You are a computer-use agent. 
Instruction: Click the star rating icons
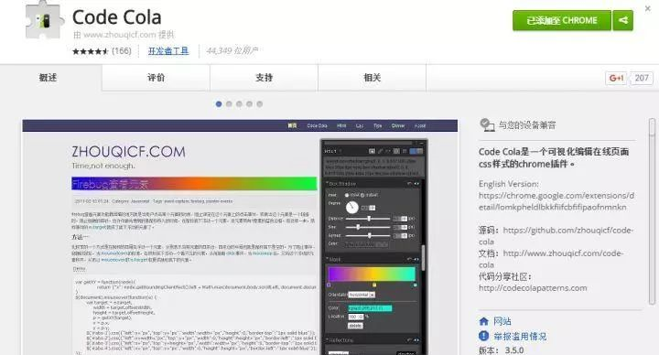point(91,51)
